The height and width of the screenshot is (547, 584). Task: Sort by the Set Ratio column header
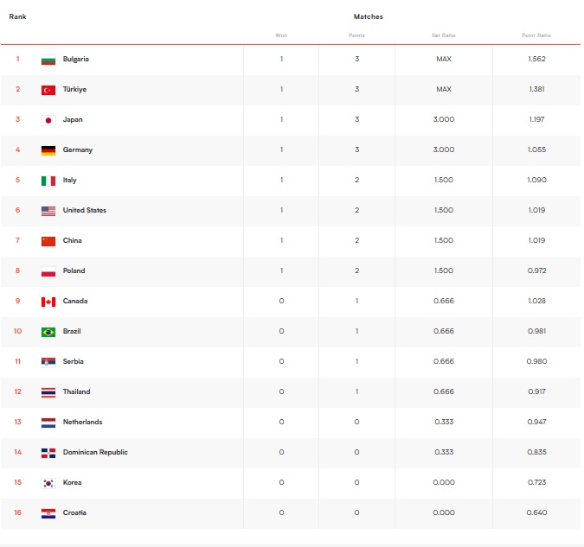point(443,35)
